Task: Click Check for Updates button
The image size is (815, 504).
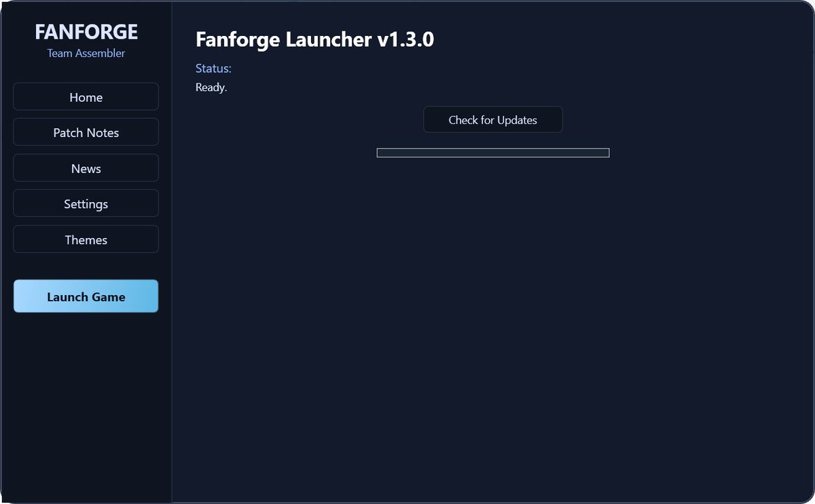Action: (492, 120)
